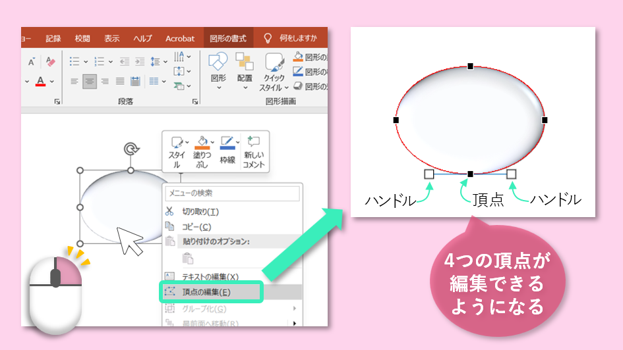Toggle left align text
Image resolution: width=623 pixels, height=350 pixels.
click(74, 82)
